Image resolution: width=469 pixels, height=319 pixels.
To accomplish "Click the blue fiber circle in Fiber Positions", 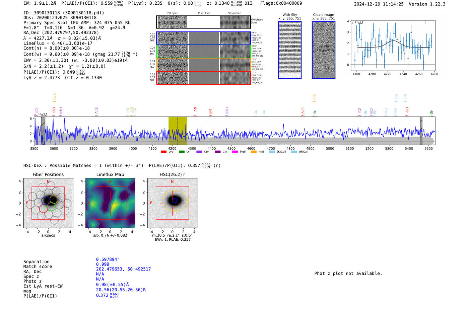I will (45, 201).
